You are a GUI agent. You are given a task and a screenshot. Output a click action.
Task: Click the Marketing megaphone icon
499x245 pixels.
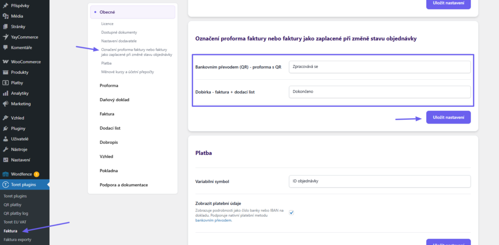pyautogui.click(x=5, y=104)
